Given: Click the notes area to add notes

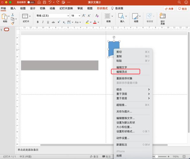Looking at the screenshot, I should [x=28, y=150].
